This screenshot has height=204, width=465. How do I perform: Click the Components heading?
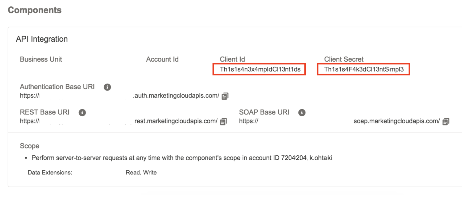34,10
